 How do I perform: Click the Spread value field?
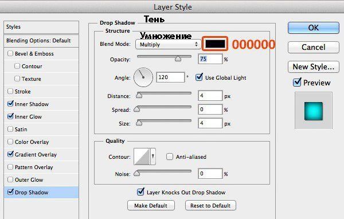[210, 109]
